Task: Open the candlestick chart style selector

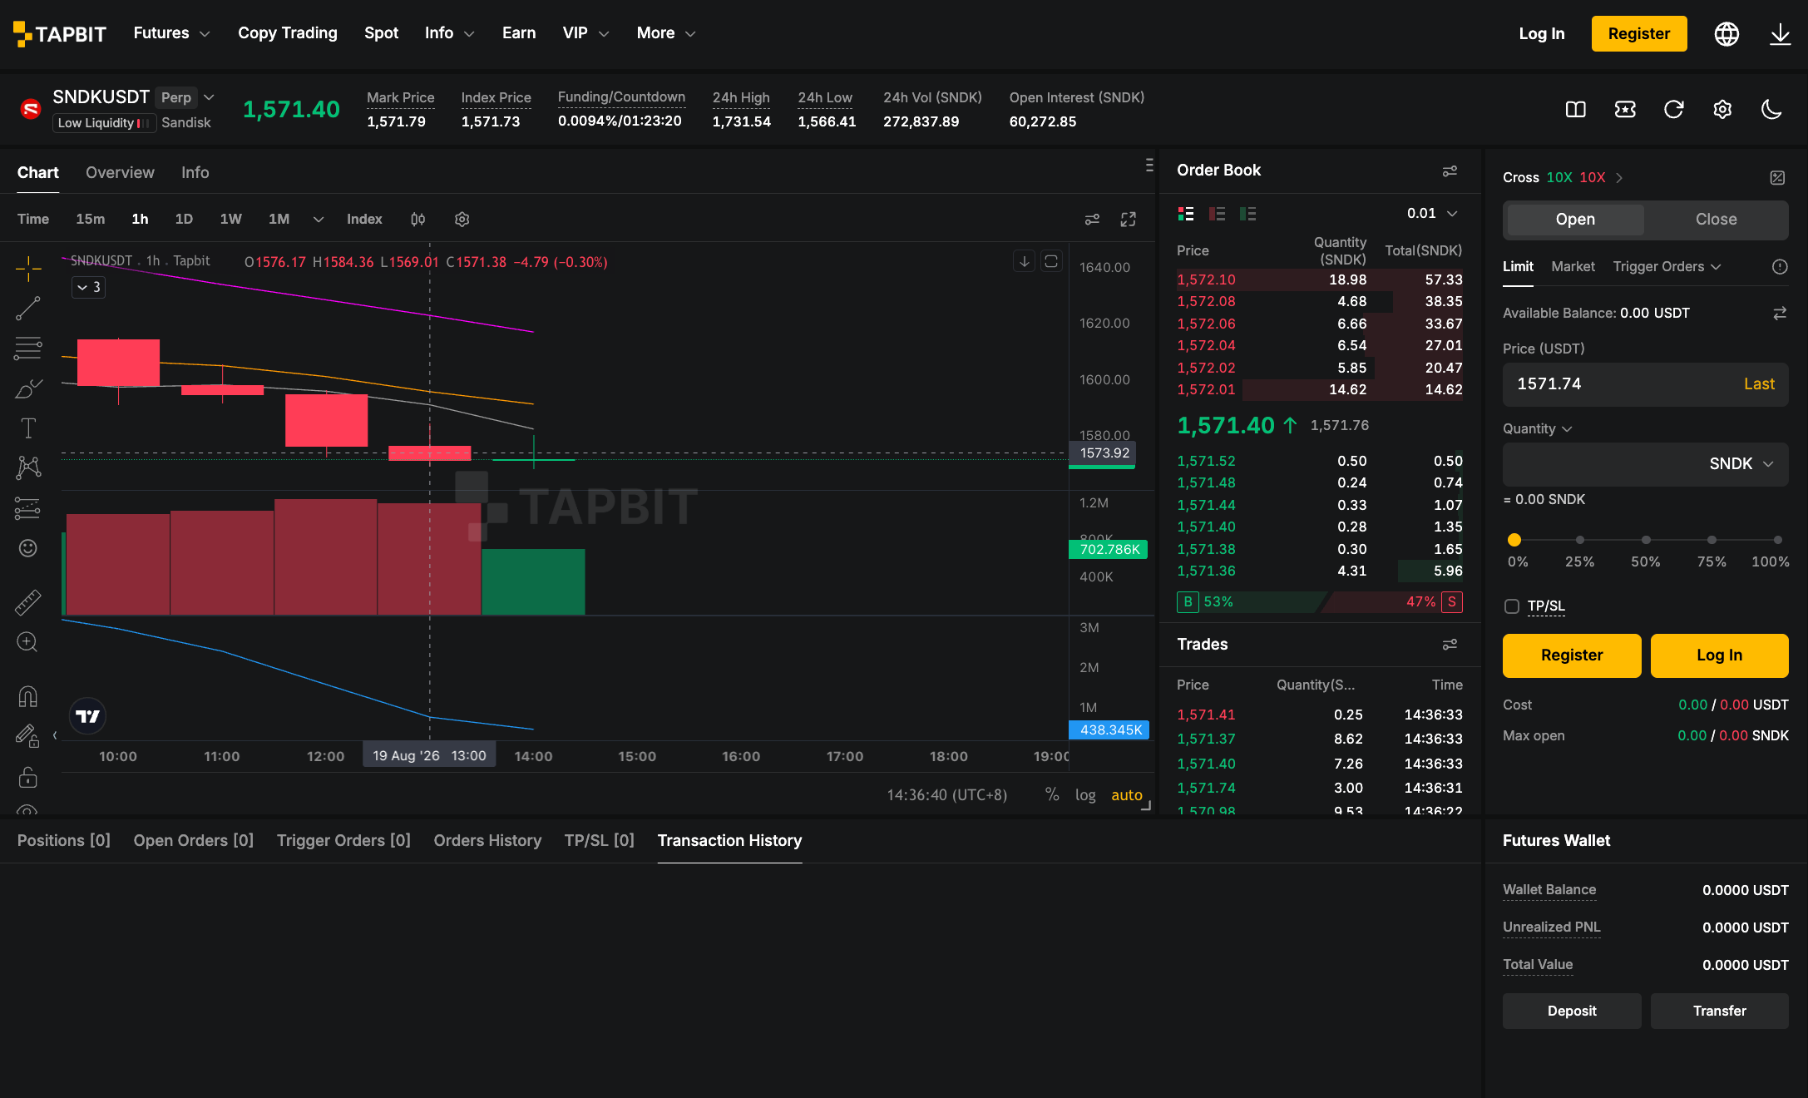Action: click(x=418, y=219)
